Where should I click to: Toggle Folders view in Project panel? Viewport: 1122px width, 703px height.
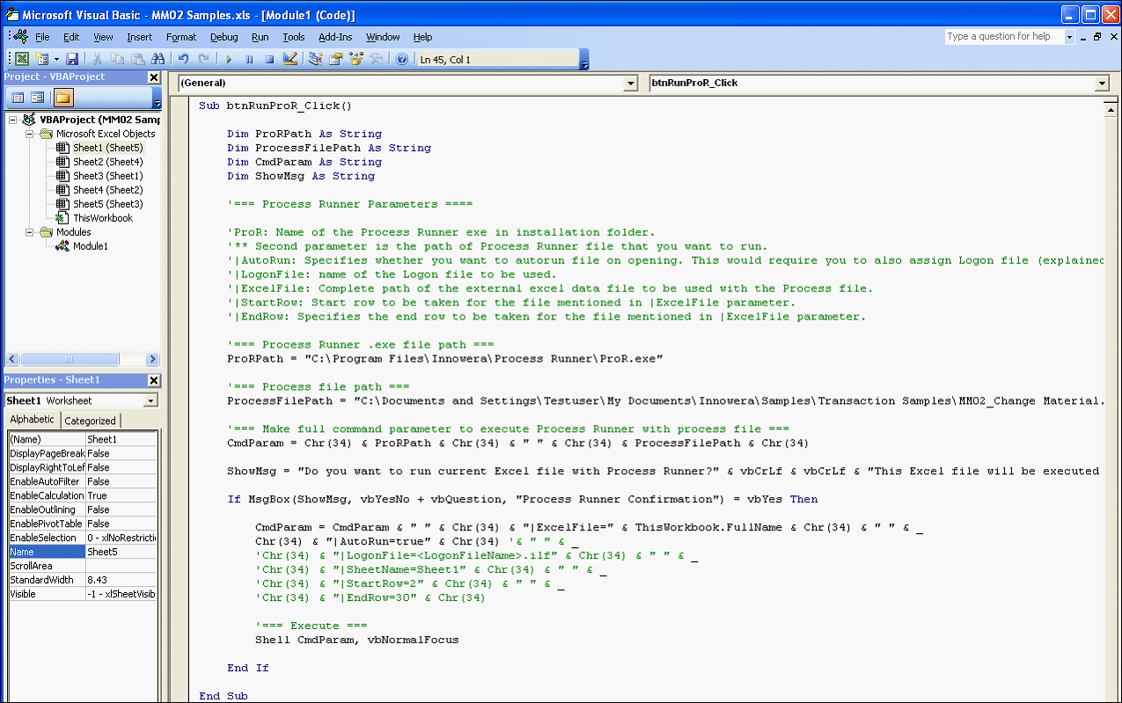pyautogui.click(x=63, y=98)
